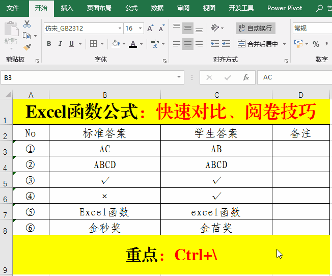Switch to 视图 tab

209,8
